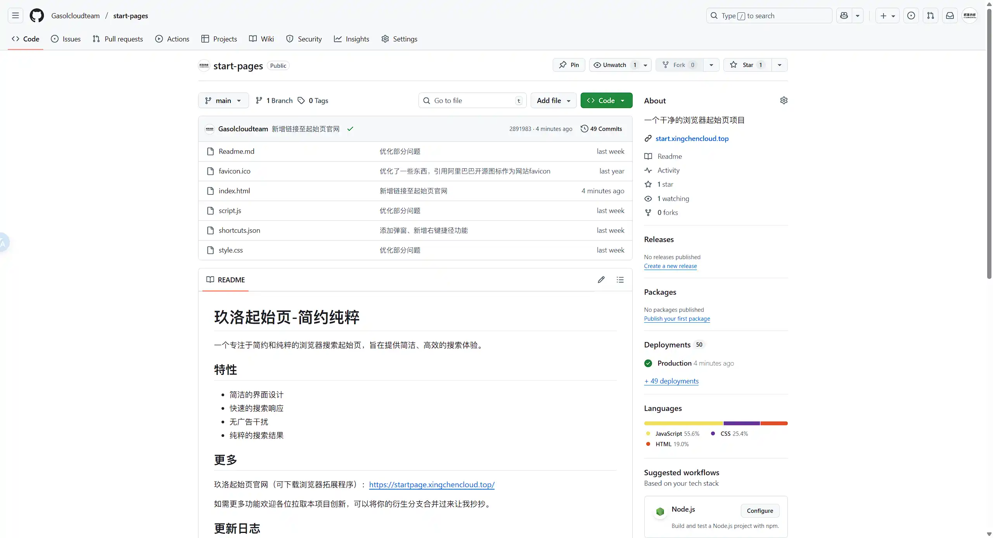
Task: Expand the main branch selector dropdown
Action: coord(223,100)
